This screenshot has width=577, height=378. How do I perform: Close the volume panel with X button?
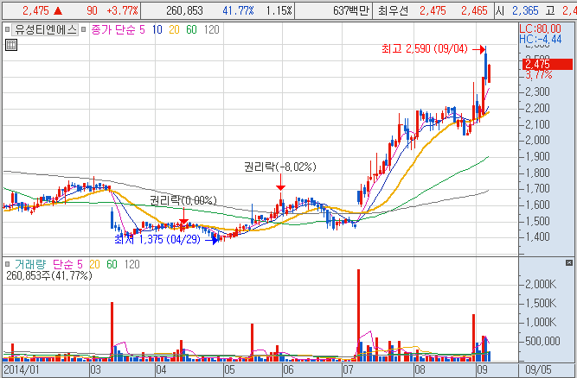point(569,262)
